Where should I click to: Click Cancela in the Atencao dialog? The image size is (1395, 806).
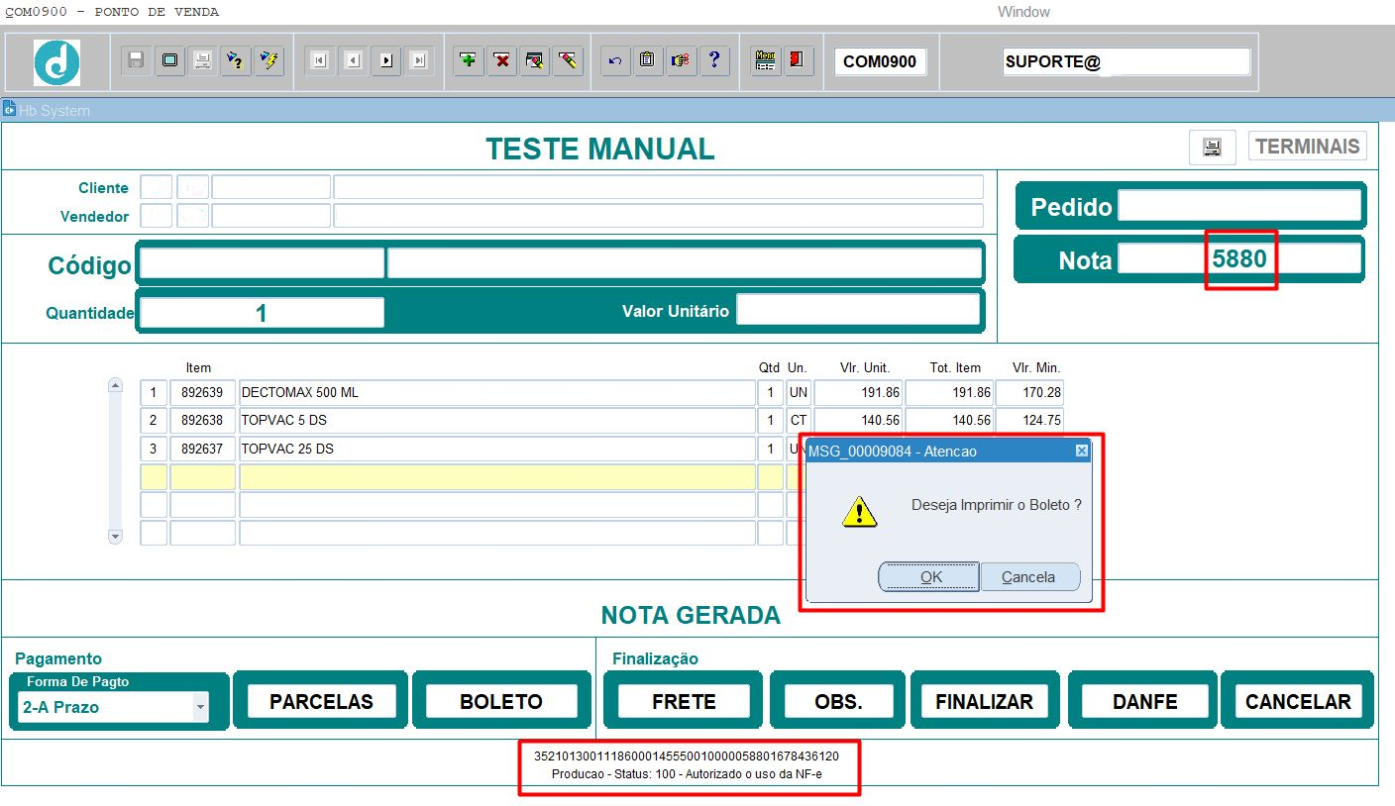tap(1028, 577)
